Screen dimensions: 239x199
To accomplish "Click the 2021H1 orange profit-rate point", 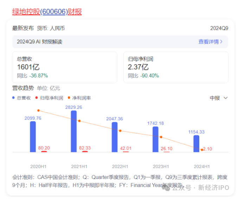I will pos(79,121).
